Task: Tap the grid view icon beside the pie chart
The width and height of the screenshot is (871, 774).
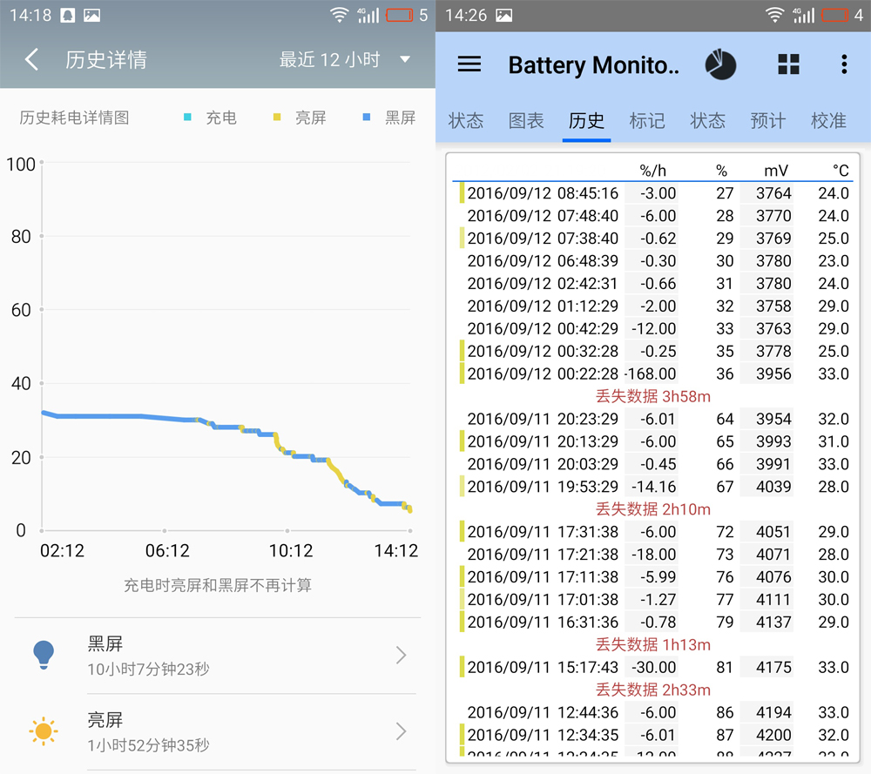Action: 788,64
